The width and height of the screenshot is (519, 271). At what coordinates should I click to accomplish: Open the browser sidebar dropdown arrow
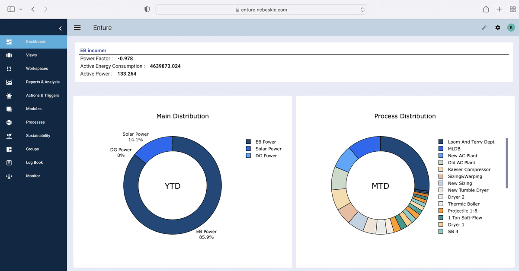point(20,9)
